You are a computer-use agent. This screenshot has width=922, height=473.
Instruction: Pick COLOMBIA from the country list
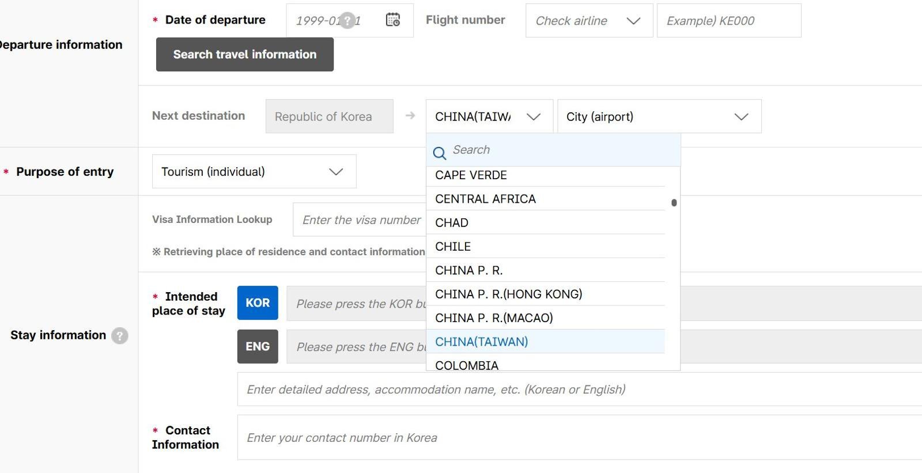[x=467, y=365]
